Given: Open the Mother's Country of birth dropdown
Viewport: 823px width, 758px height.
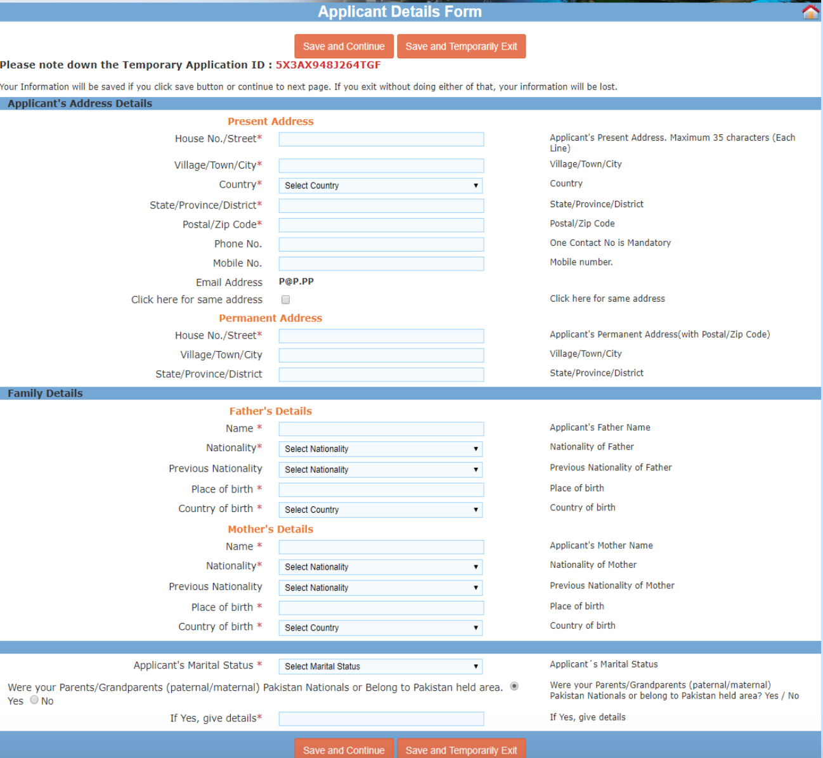Looking at the screenshot, I should tap(380, 627).
